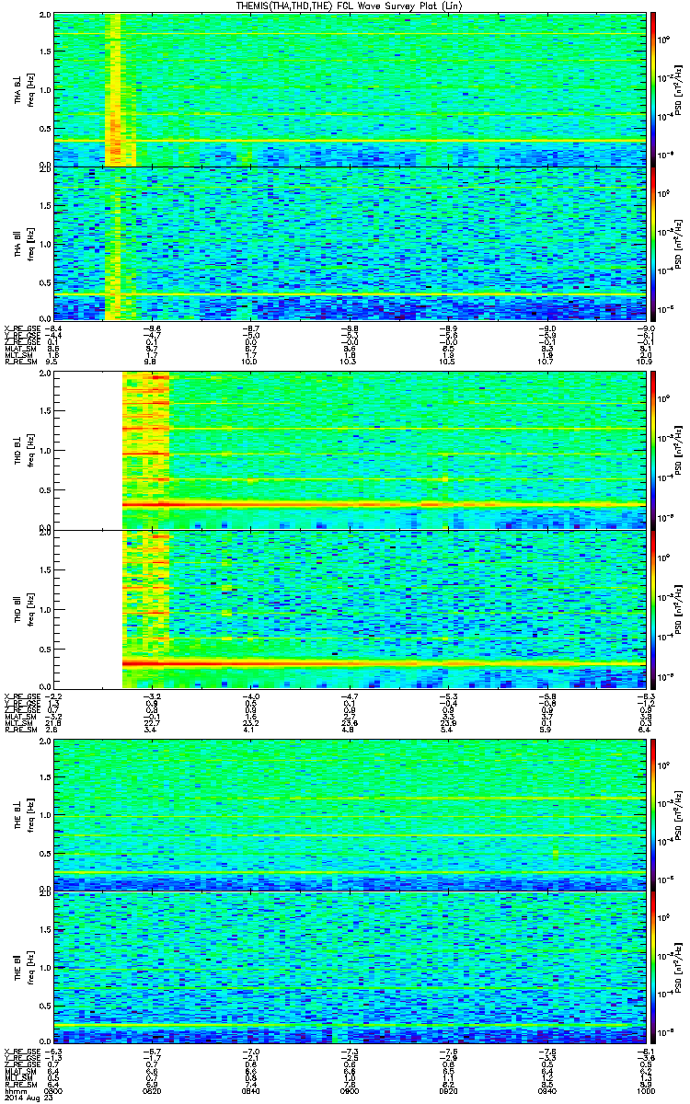The width and height of the screenshot is (690, 1104).
Task: Click the 'PSD [nT²/Hz]' label beside THE BII
Action: click(x=678, y=968)
